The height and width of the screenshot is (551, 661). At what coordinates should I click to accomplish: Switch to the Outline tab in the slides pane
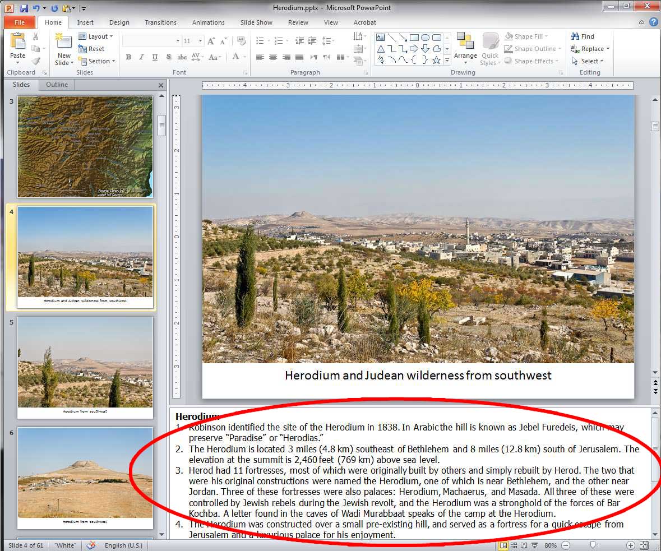[56, 85]
